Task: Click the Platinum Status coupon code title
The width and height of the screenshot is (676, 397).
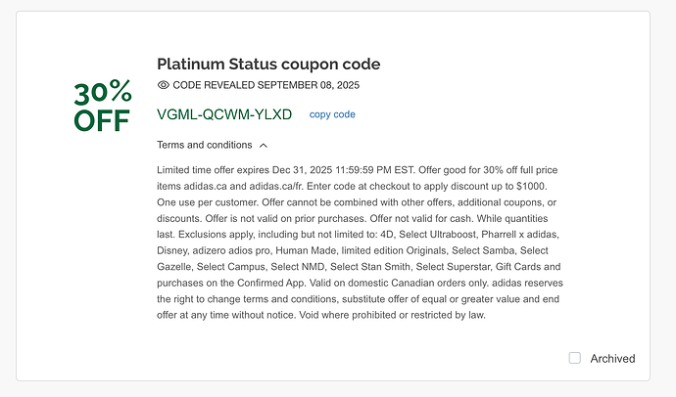Action: (268, 65)
